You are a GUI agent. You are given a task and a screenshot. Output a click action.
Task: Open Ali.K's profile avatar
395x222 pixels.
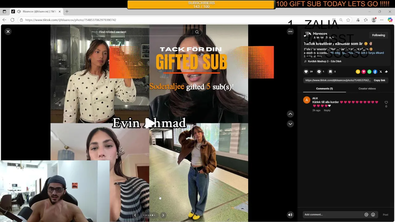pyautogui.click(x=307, y=100)
